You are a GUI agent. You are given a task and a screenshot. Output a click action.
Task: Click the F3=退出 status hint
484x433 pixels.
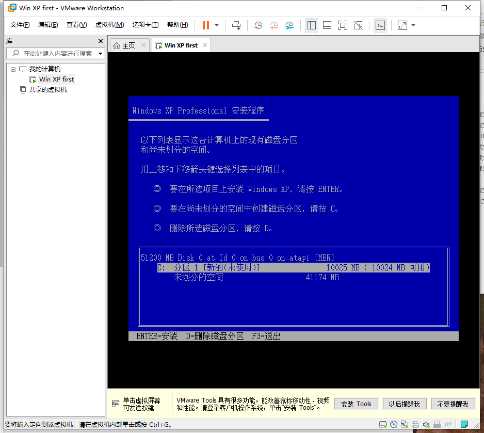tap(266, 336)
